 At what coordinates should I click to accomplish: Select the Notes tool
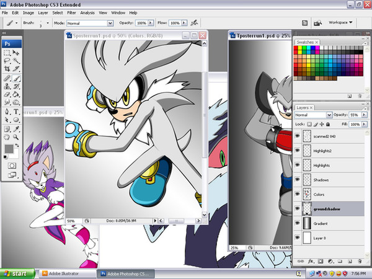pyautogui.click(x=7, y=129)
